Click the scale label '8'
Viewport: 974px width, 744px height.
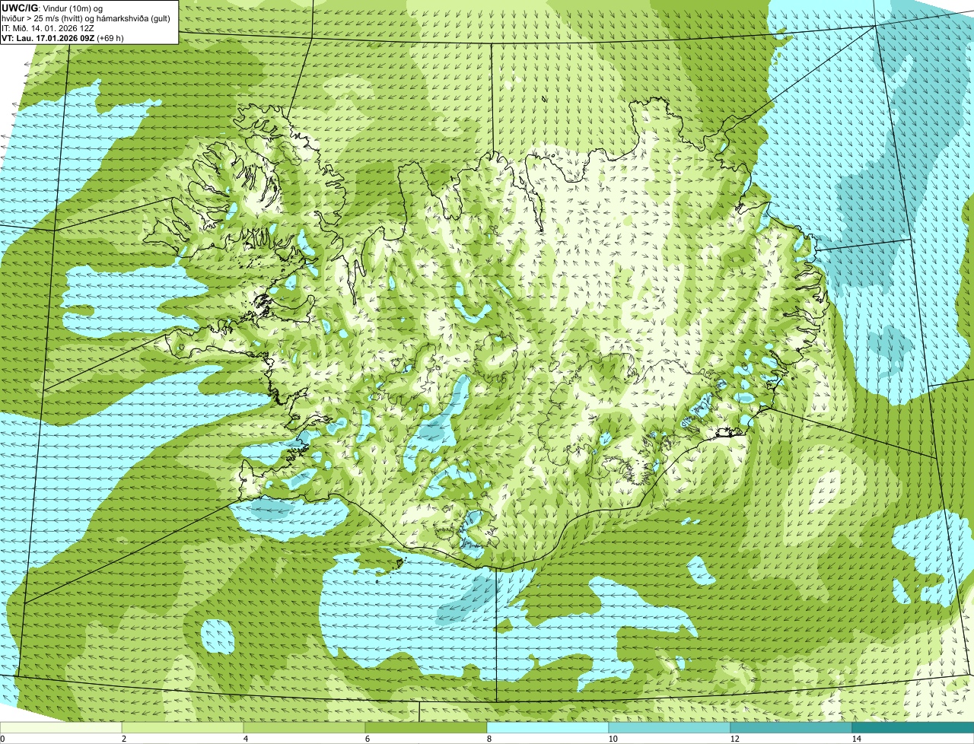[489, 739]
